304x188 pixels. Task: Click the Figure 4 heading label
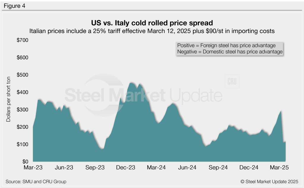[x=15, y=6]
